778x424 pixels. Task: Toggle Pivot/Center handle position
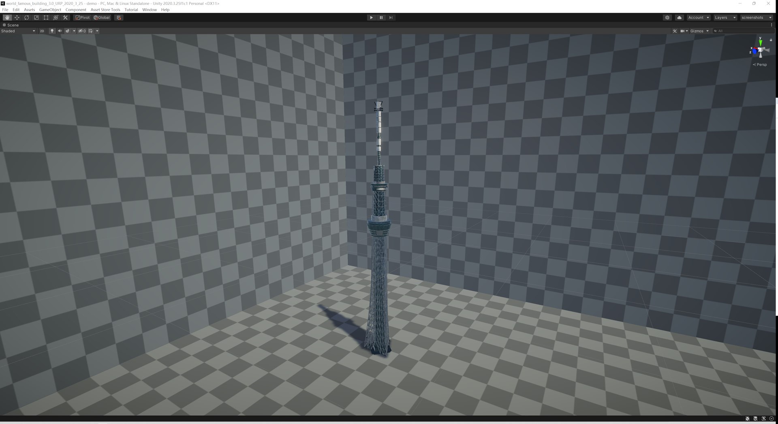(83, 17)
